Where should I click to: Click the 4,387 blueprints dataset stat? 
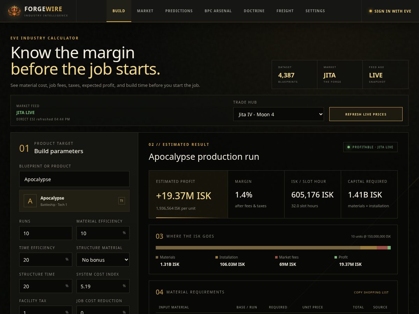pos(295,74)
